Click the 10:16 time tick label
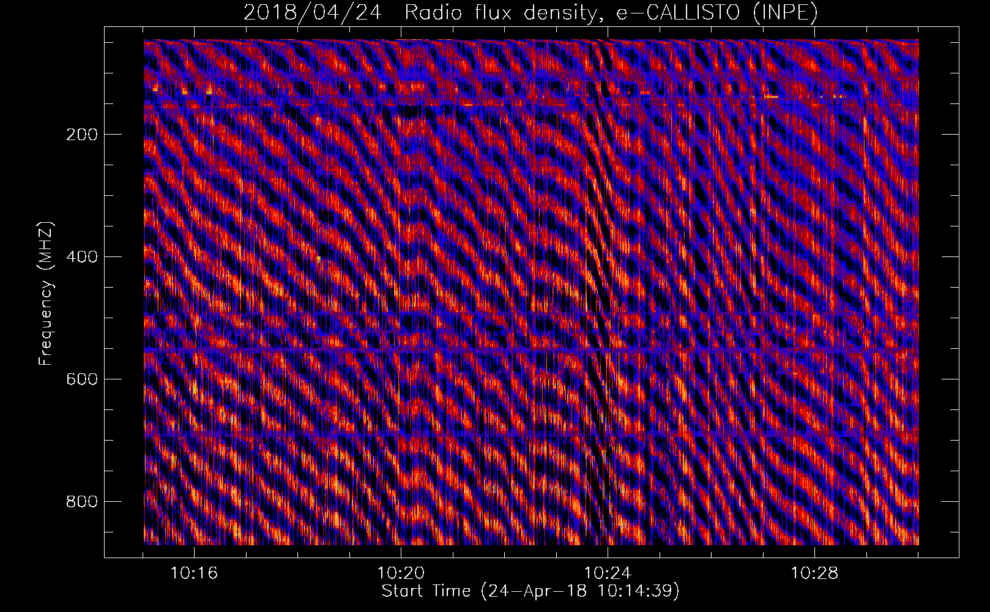The height and width of the screenshot is (612, 990). (x=194, y=573)
